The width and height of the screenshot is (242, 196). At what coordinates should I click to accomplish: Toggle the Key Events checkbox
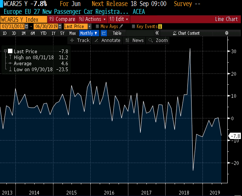click(134, 27)
